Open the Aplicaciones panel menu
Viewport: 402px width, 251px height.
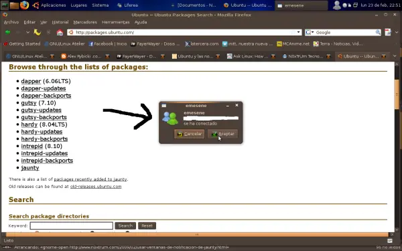tap(54, 5)
